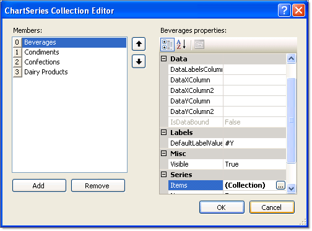Select the DataLabelsColumn property name
Image resolution: width=312 pixels, height=231 pixels.
[196, 69]
